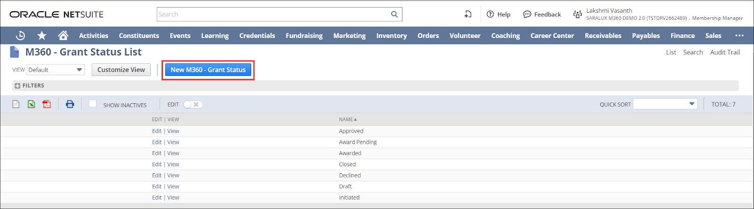The image size is (754, 209).
Task: Open the View dropdown set to Default
Action: point(56,70)
